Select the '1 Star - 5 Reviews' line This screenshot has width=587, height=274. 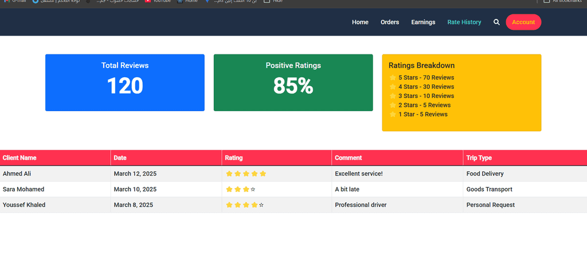tap(423, 114)
